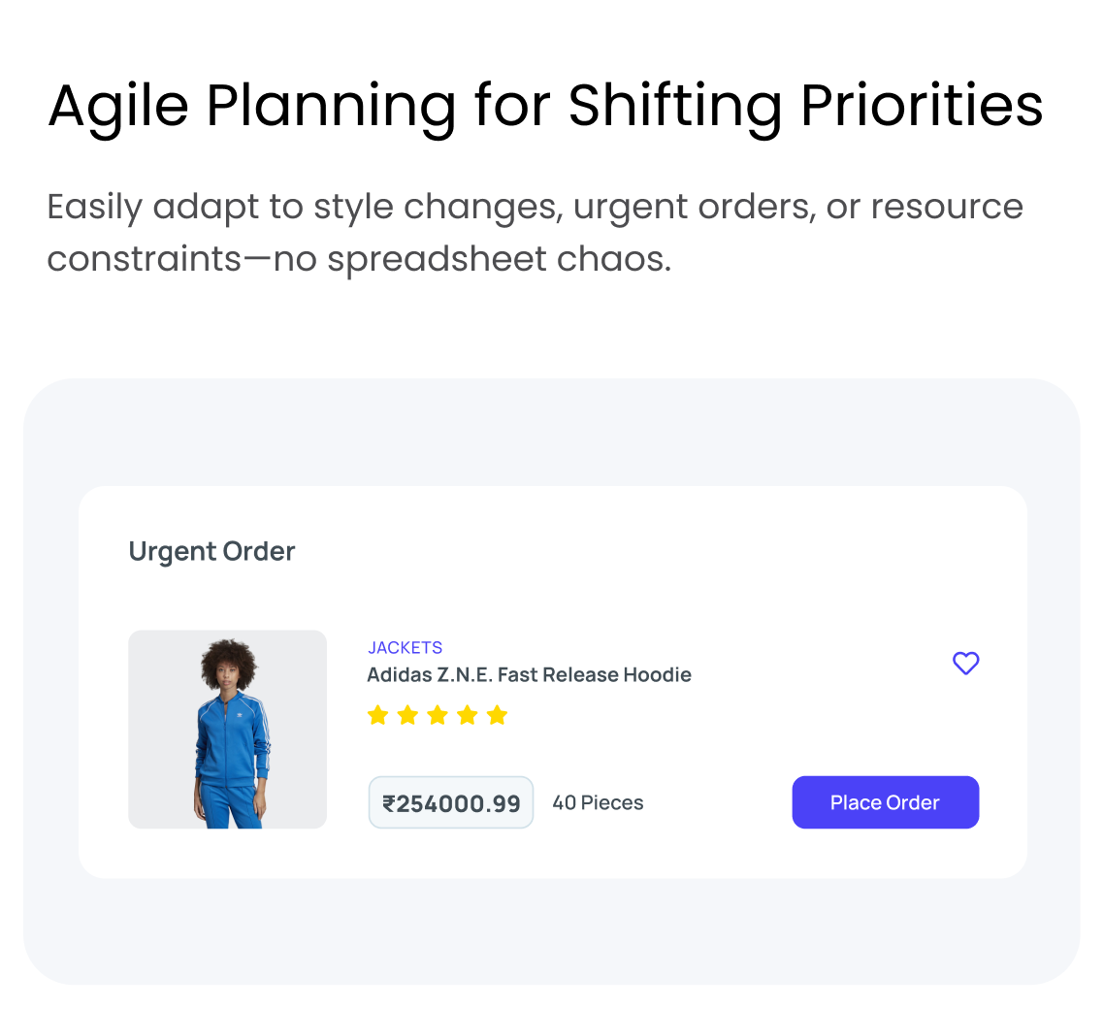Image resolution: width=1104 pixels, height=1009 pixels.
Task: Select the third rating star
Action: click(438, 716)
